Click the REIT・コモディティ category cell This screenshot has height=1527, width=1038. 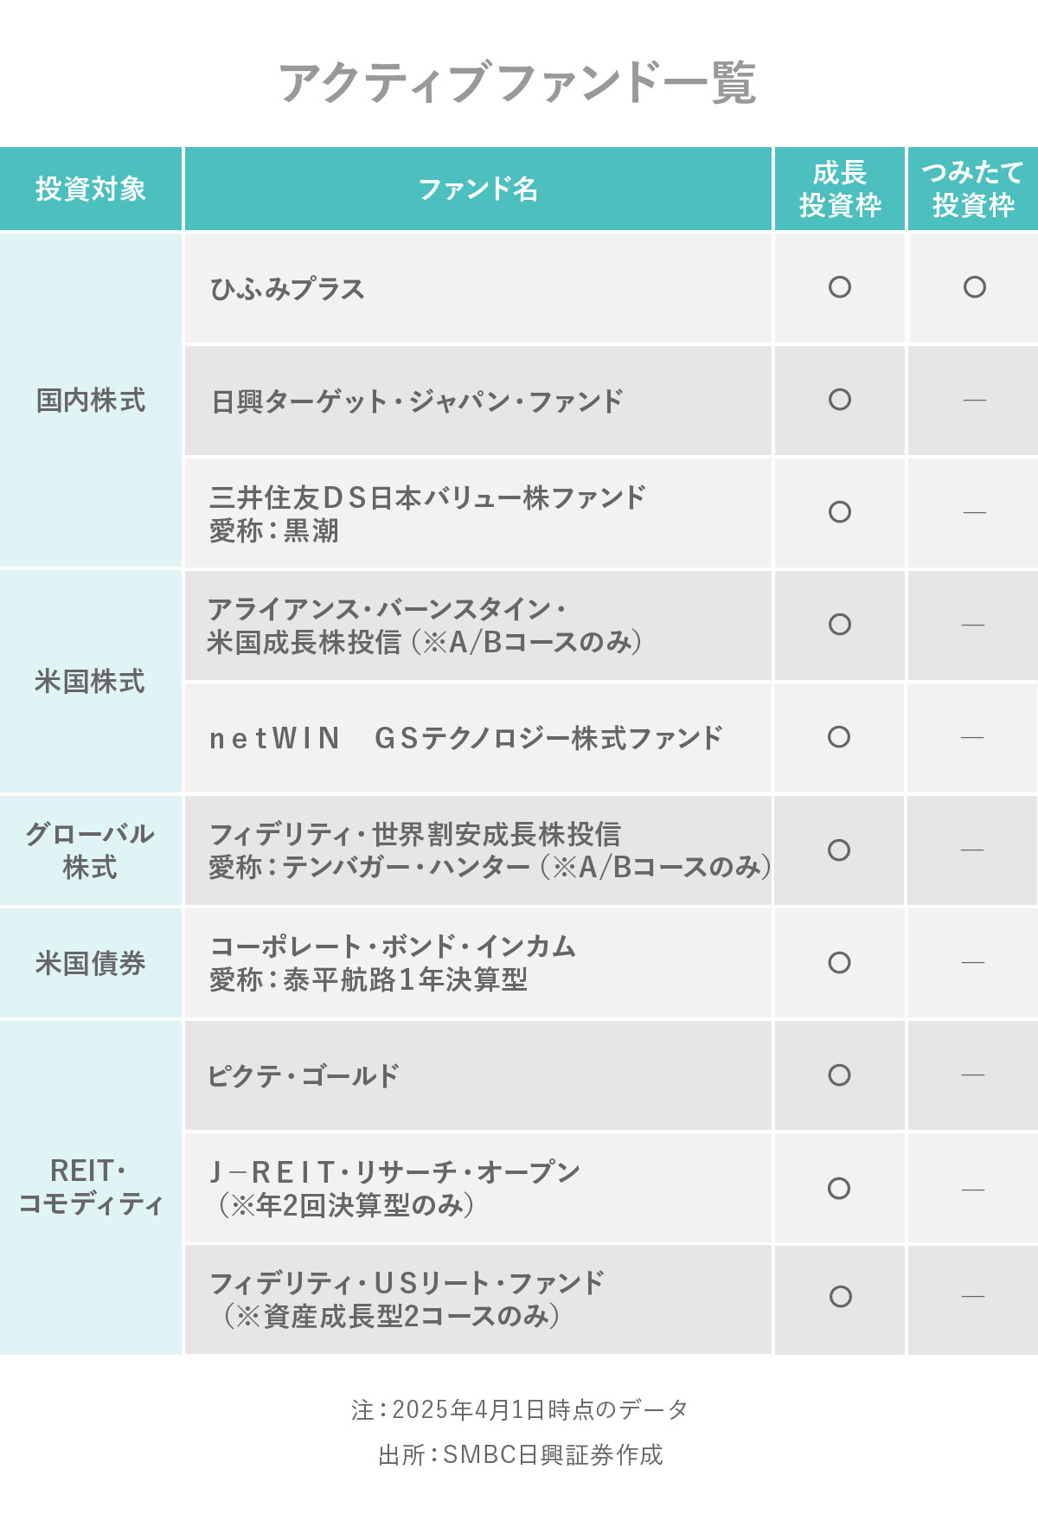91,1187
